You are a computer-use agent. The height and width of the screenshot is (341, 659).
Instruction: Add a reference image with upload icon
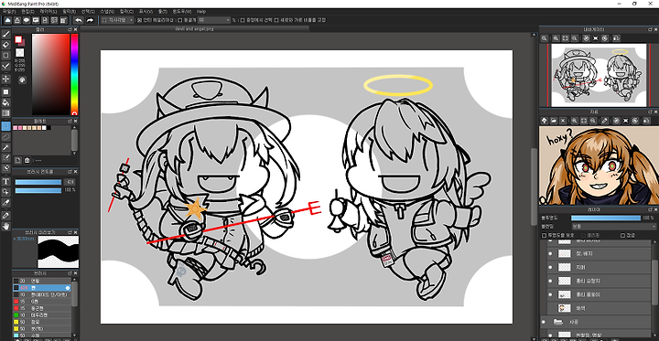tap(545, 121)
